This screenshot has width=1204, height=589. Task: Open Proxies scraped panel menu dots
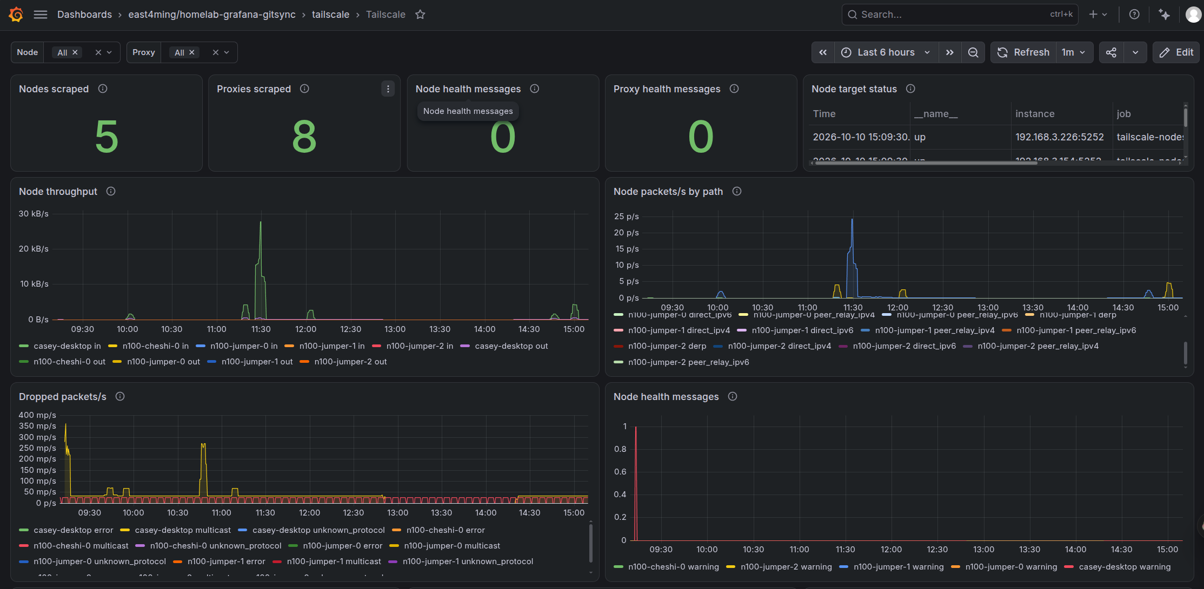pyautogui.click(x=388, y=89)
